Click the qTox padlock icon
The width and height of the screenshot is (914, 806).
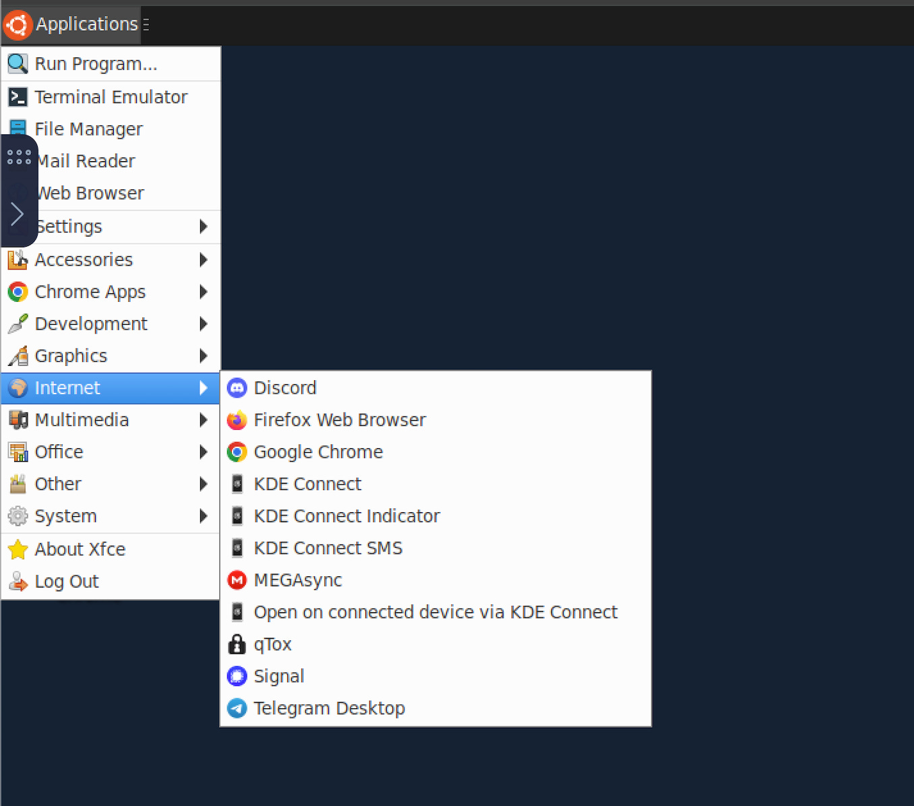coord(237,644)
